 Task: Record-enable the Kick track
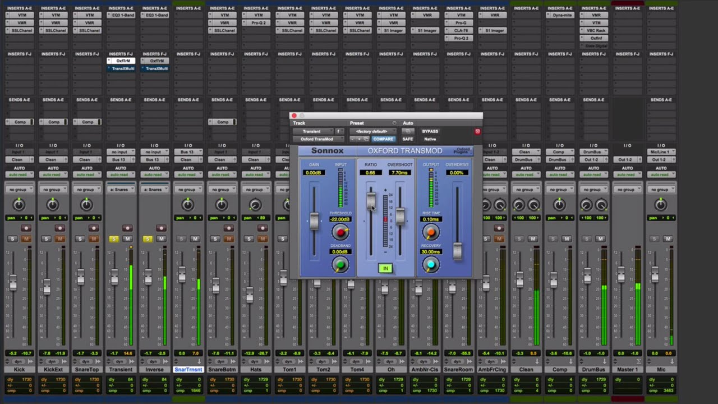pyautogui.click(x=26, y=228)
